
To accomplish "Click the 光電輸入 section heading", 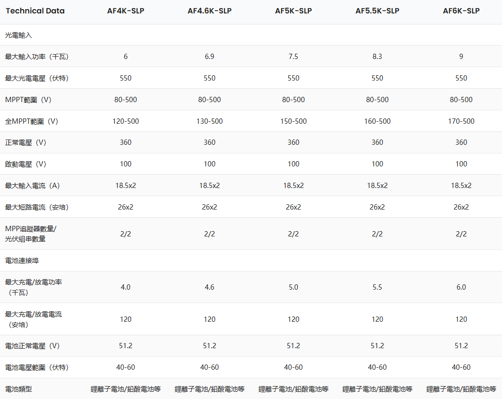I will click(19, 35).
